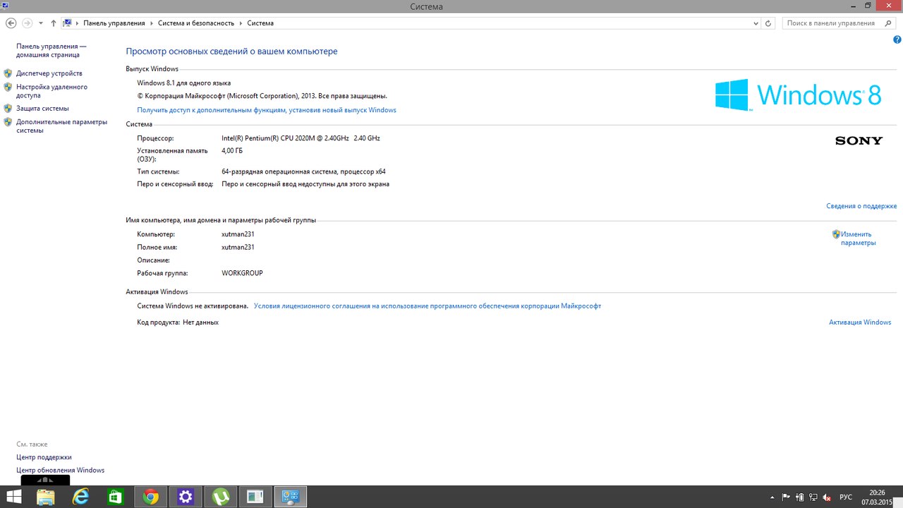The width and height of the screenshot is (903, 508).
Task: Open Internet Explorer from the taskbar
Action: tap(81, 497)
